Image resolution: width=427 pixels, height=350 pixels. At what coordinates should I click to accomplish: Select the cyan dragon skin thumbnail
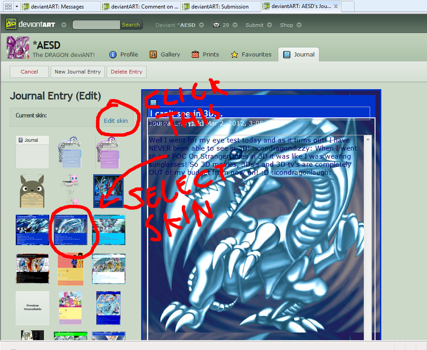[109, 229]
